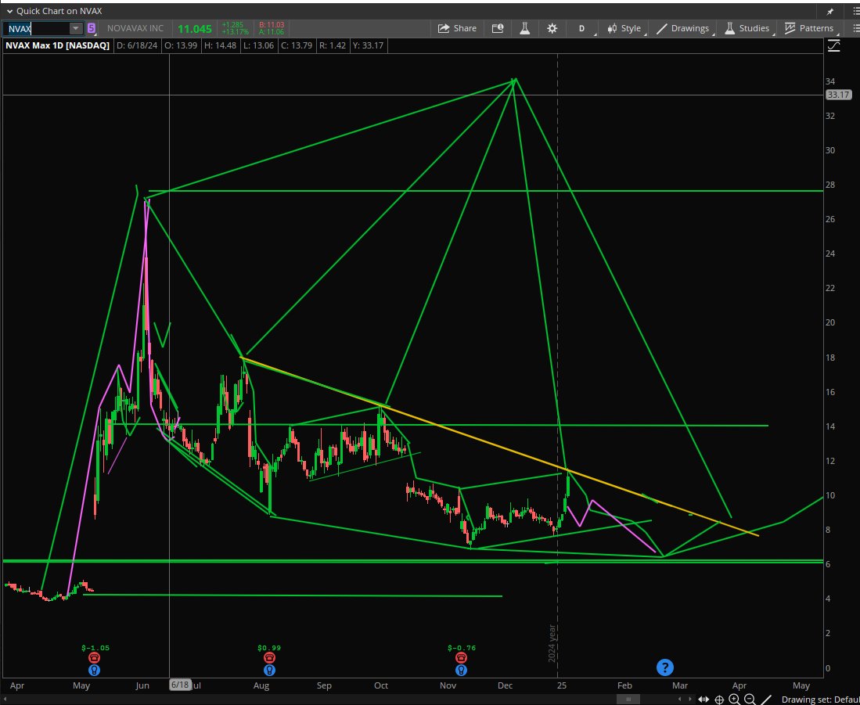Click the flask icon next to settings gear

[x=524, y=28]
